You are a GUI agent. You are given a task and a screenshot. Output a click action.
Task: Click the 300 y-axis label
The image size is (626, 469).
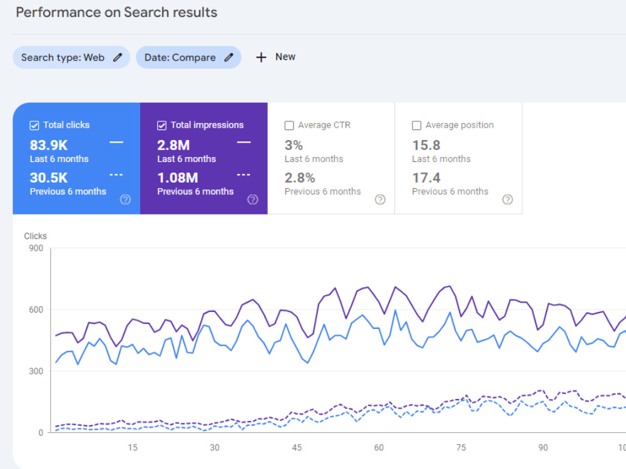36,371
